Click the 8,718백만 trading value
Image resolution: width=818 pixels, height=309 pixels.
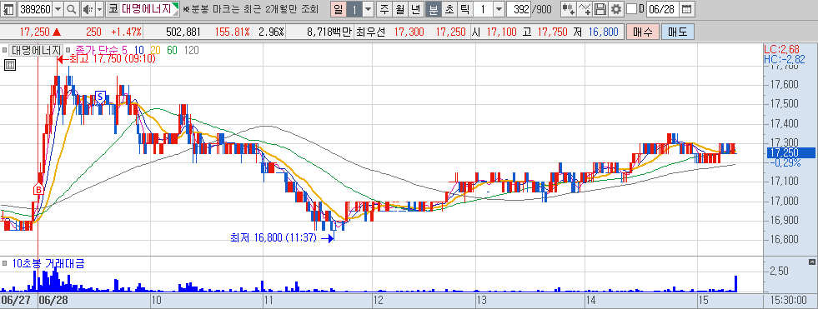coord(329,32)
